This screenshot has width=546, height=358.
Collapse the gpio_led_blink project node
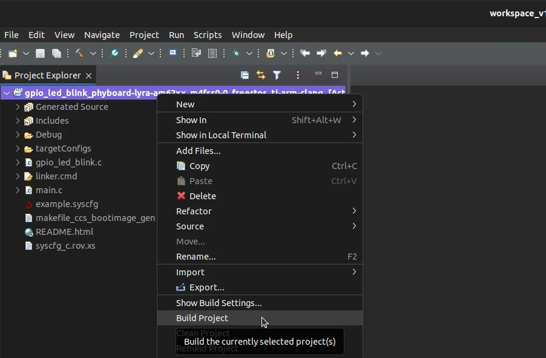pyautogui.click(x=7, y=93)
